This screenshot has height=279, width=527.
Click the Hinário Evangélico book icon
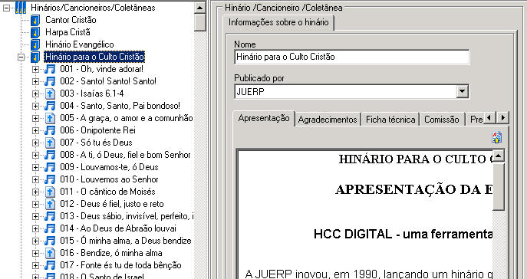click(35, 44)
